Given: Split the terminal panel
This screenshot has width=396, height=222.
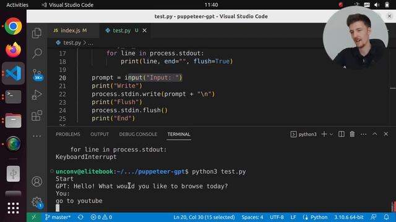Looking at the screenshot, I should pos(341,134).
